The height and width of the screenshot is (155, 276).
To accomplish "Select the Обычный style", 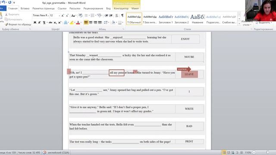I will (134, 19).
